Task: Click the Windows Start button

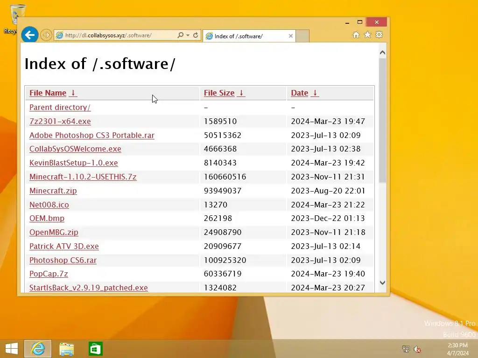Action: point(12,349)
